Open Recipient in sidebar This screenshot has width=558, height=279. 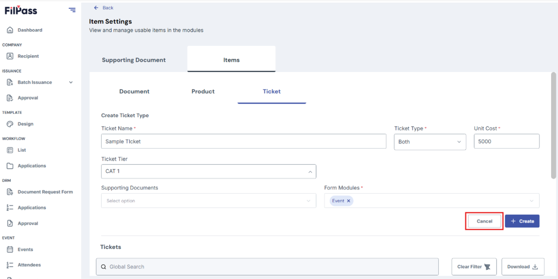tap(28, 56)
